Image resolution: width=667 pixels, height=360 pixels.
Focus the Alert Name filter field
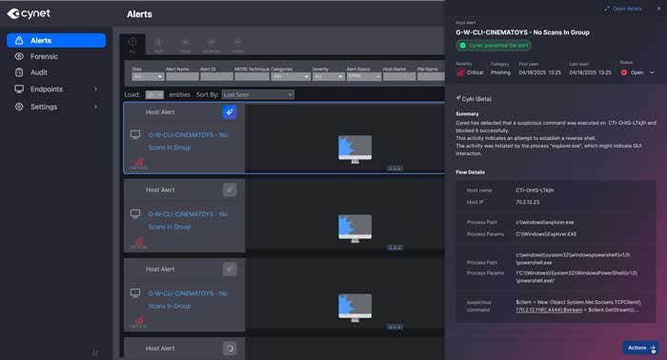pyautogui.click(x=182, y=76)
